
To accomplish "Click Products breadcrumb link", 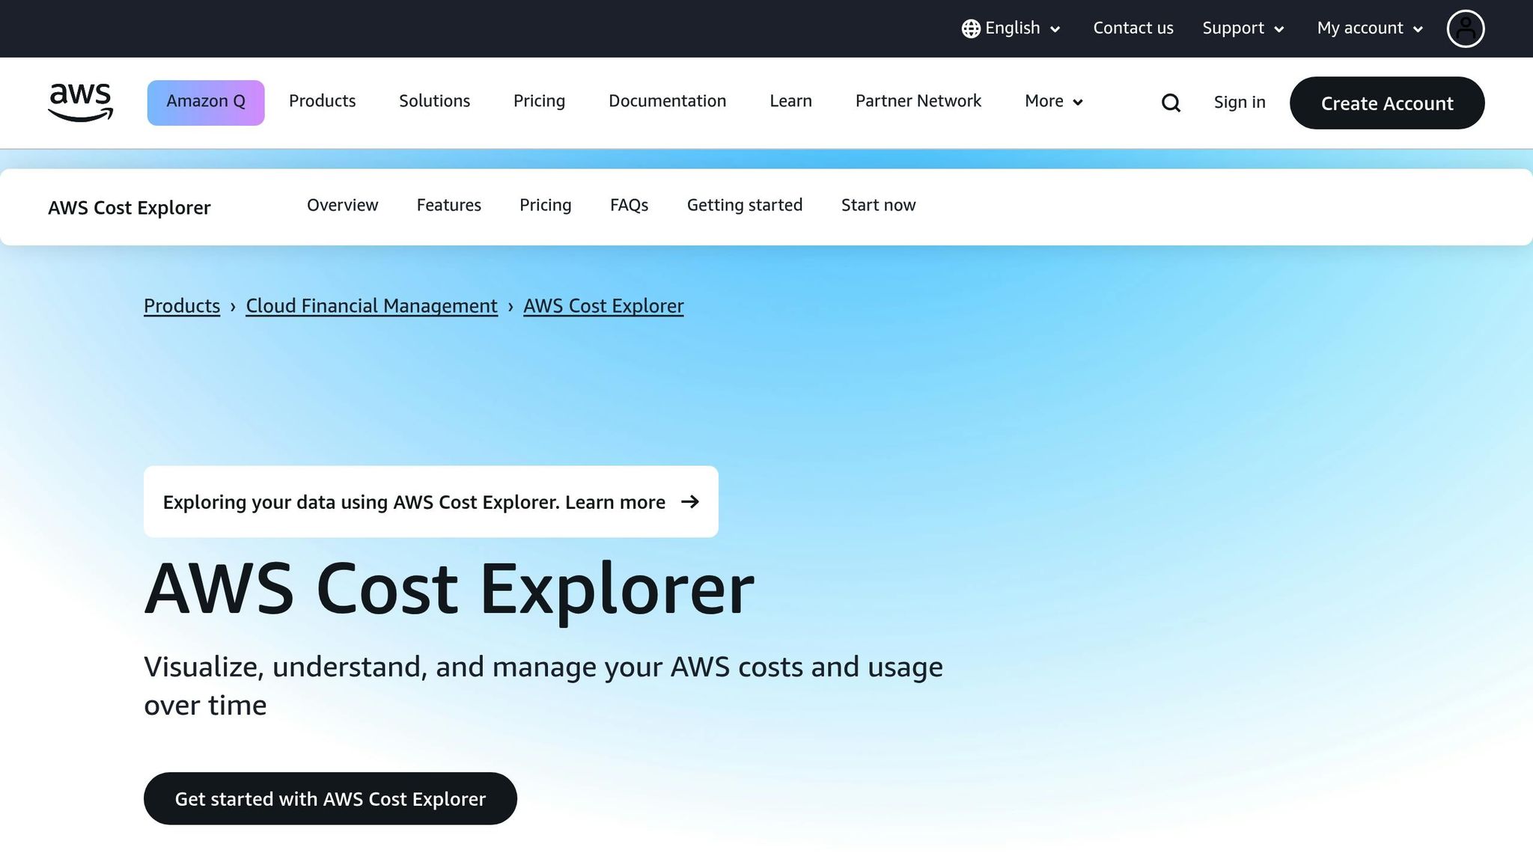I will pos(182,306).
